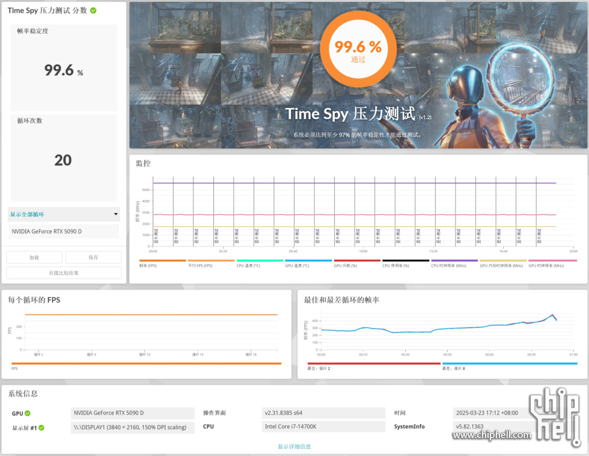Open the 显示全部循环 dropdown
589x456 pixels.
point(64,214)
